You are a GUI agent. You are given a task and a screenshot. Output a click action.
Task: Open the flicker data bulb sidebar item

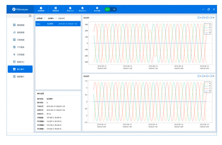coord(19,55)
